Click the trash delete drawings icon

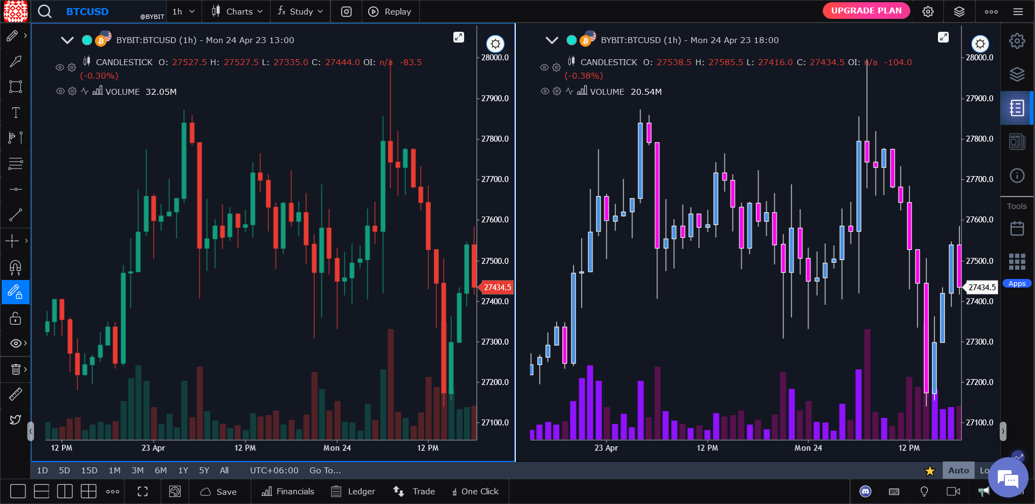click(x=16, y=369)
